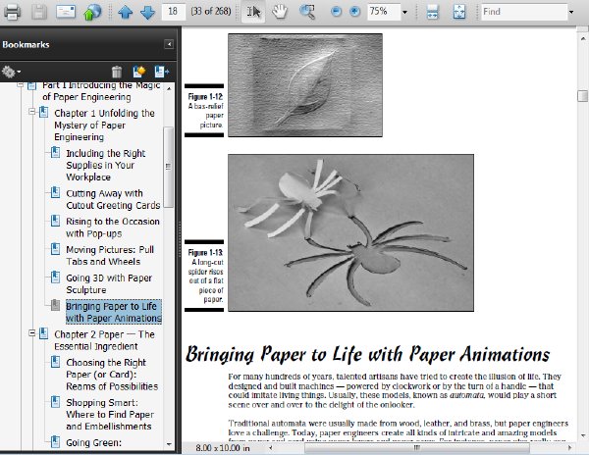Delete selected bookmark with trash icon

click(x=117, y=72)
